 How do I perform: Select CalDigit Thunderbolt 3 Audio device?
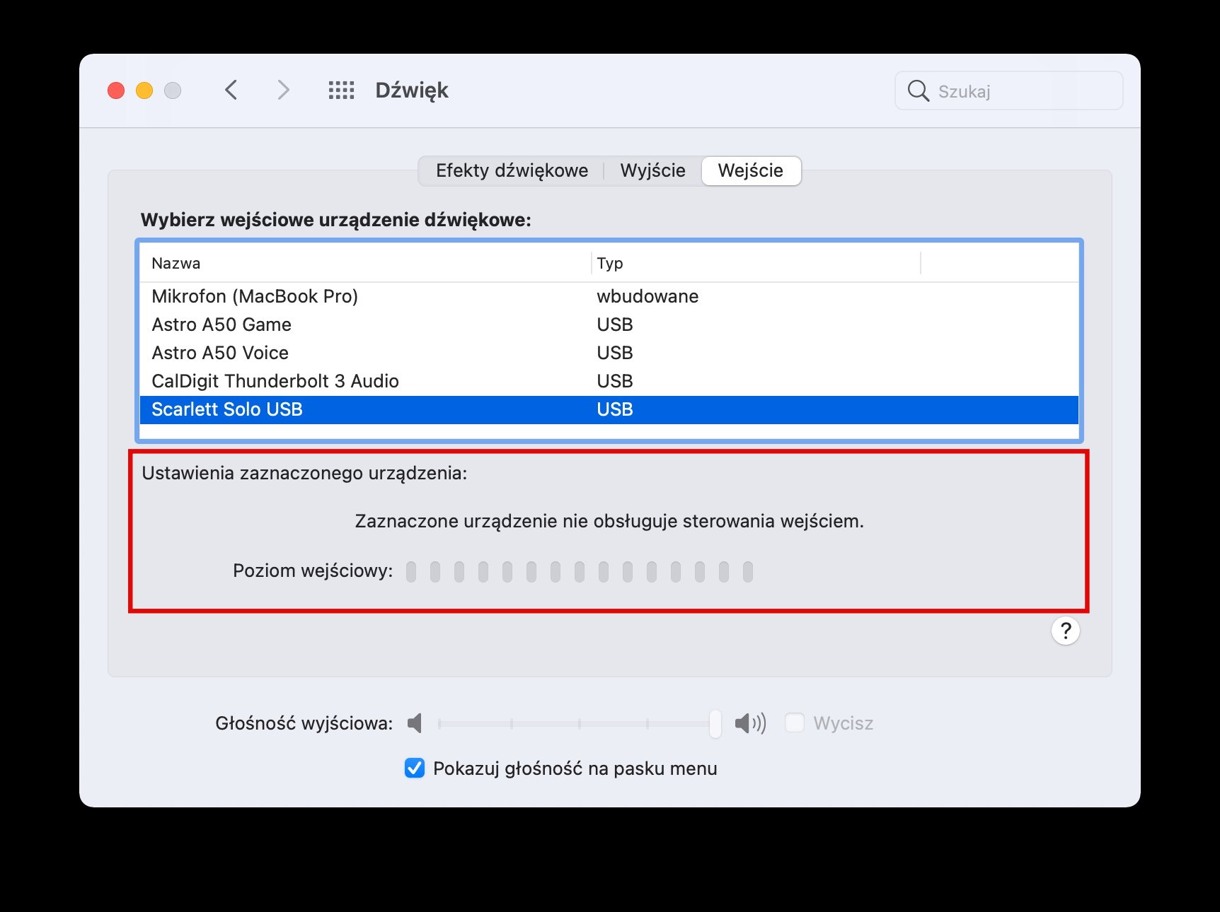pyautogui.click(x=609, y=381)
